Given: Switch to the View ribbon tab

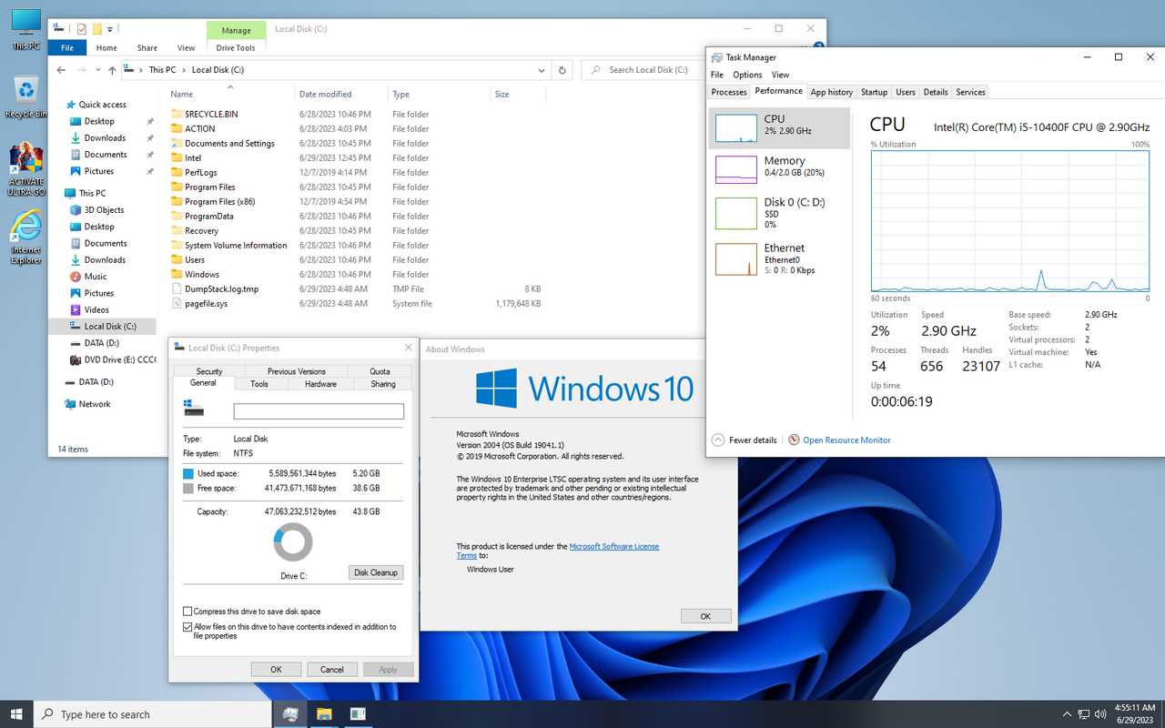Looking at the screenshot, I should (186, 47).
